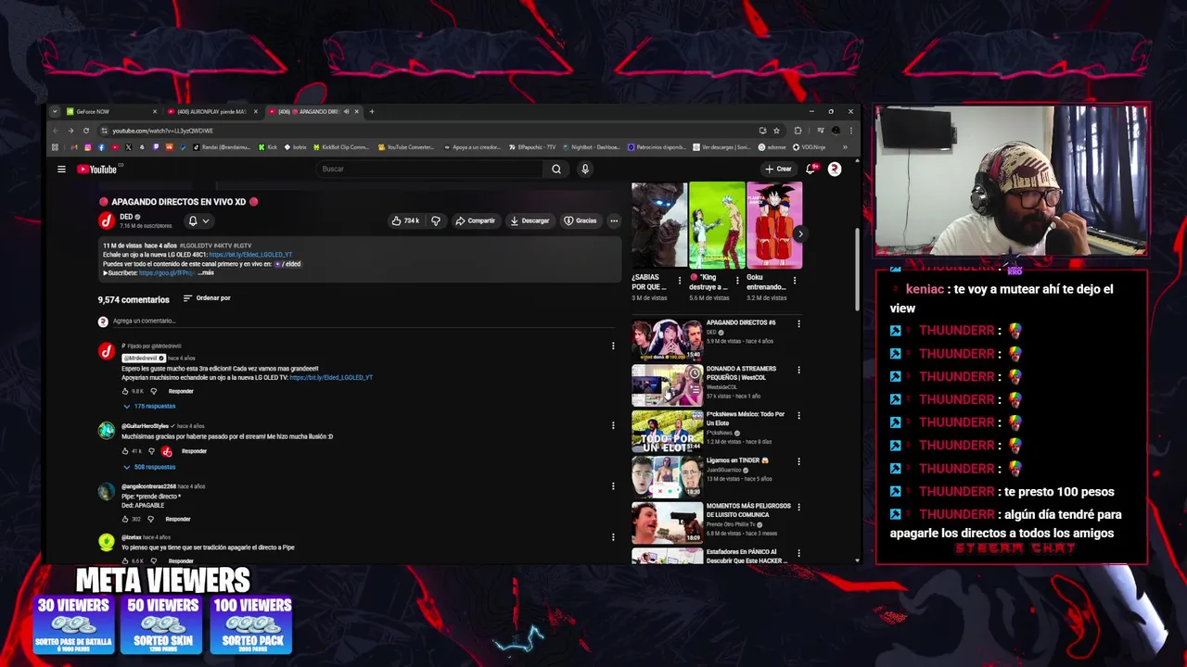Open the Ligamos en TINDER video thumbnail
The width and height of the screenshot is (1187, 667).
click(x=667, y=477)
